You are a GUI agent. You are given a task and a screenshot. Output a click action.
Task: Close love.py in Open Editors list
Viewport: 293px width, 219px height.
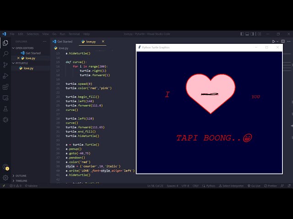pyautogui.click(x=18, y=58)
